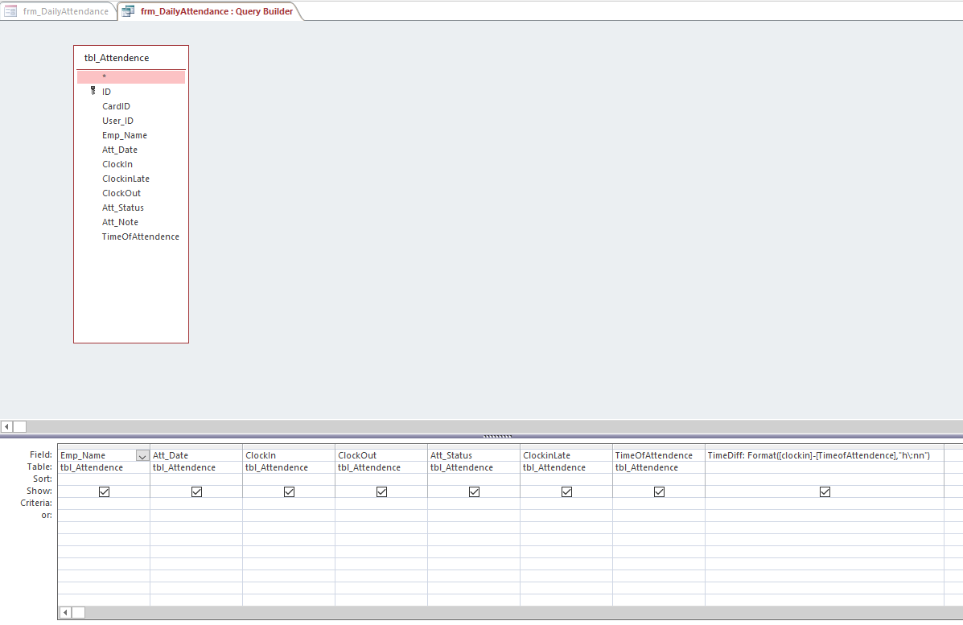Select the ID field in tbl_Attendence list
The width and height of the screenshot is (963, 625).
click(x=106, y=92)
